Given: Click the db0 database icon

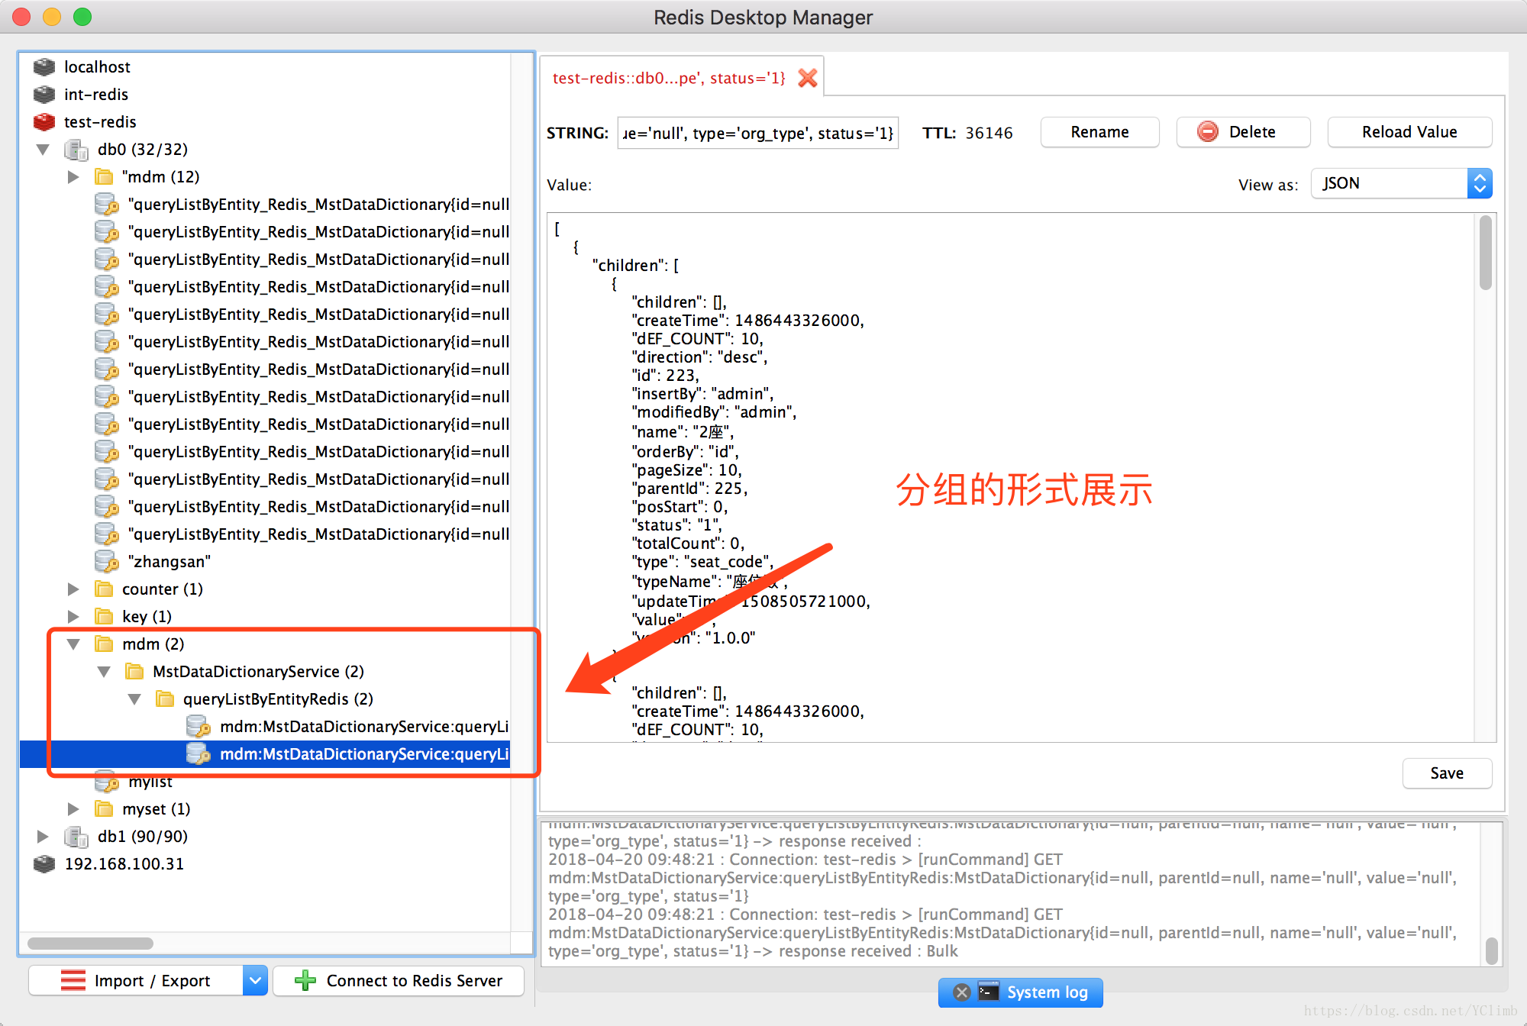Looking at the screenshot, I should point(76,150).
